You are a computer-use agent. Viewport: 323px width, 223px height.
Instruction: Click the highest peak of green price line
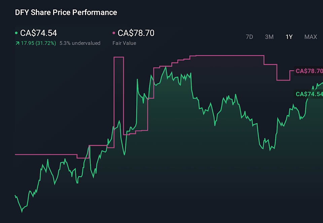[x=166, y=67]
